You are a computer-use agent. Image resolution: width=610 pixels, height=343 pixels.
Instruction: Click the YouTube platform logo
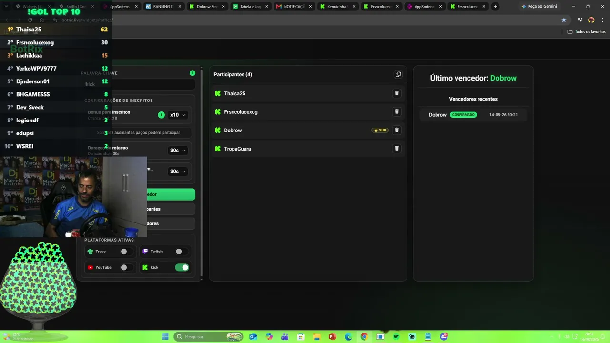(91, 268)
